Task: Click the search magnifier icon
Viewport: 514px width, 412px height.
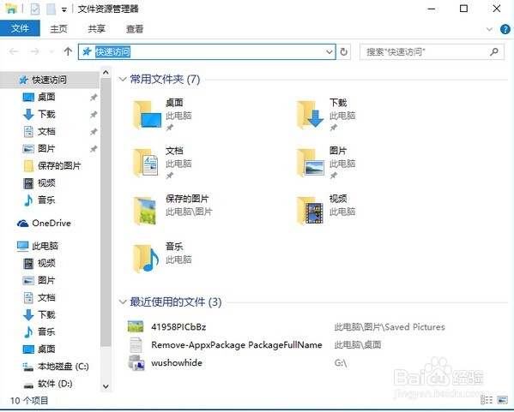Action: pyautogui.click(x=494, y=51)
